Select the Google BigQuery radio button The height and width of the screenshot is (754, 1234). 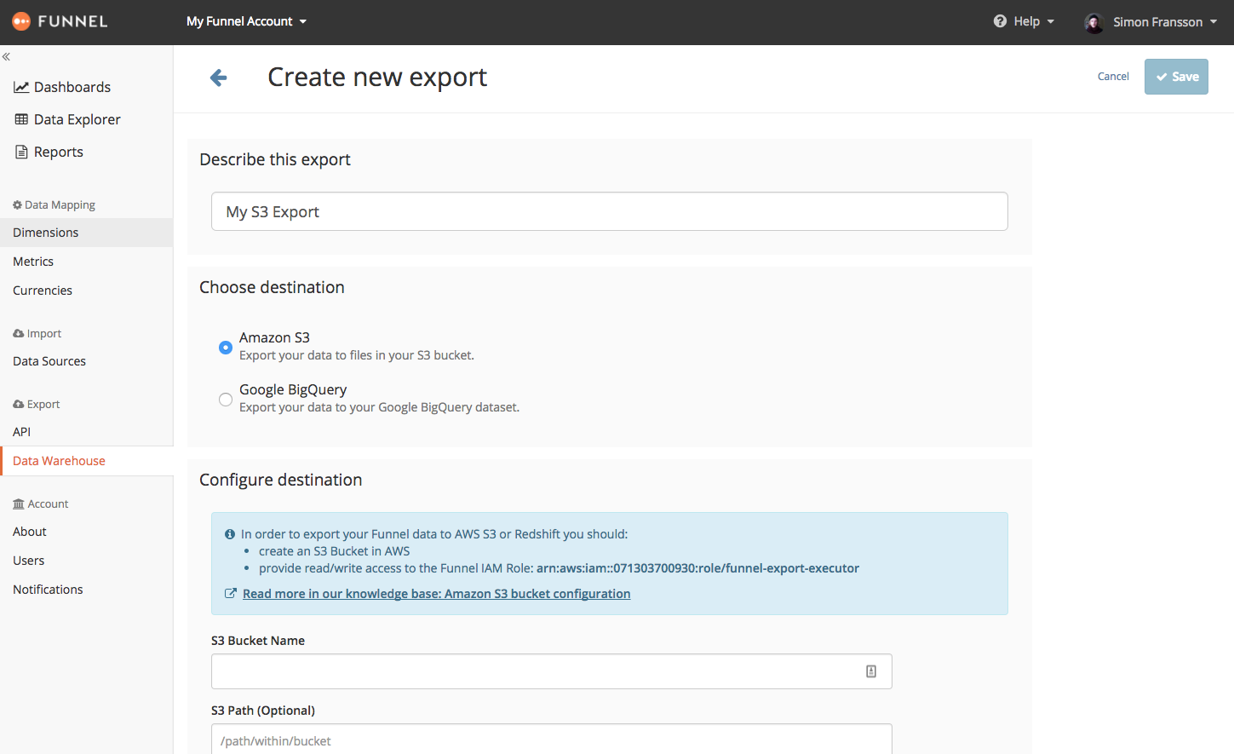(226, 400)
